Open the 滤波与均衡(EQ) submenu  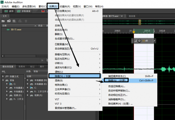pos(75,67)
